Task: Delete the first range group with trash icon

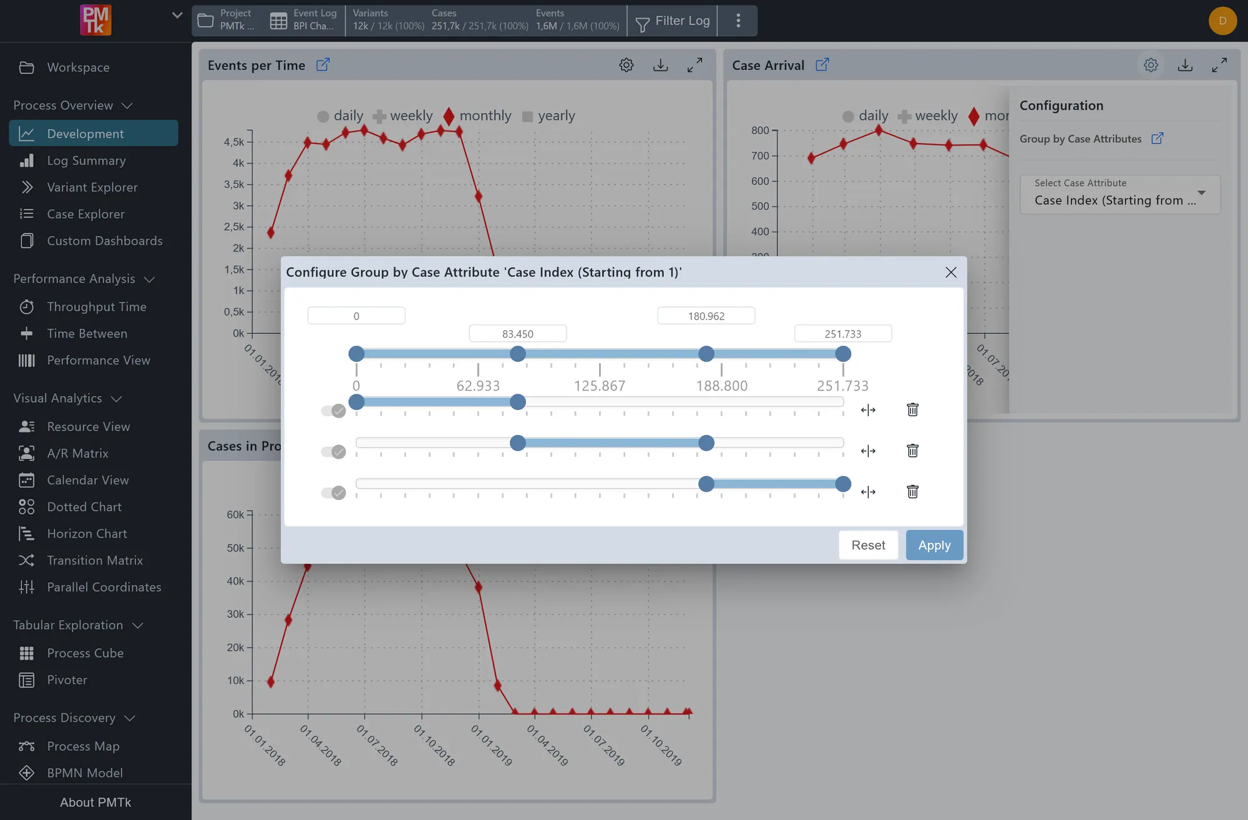Action: [x=912, y=409]
